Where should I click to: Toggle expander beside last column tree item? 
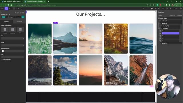pos(160,41)
